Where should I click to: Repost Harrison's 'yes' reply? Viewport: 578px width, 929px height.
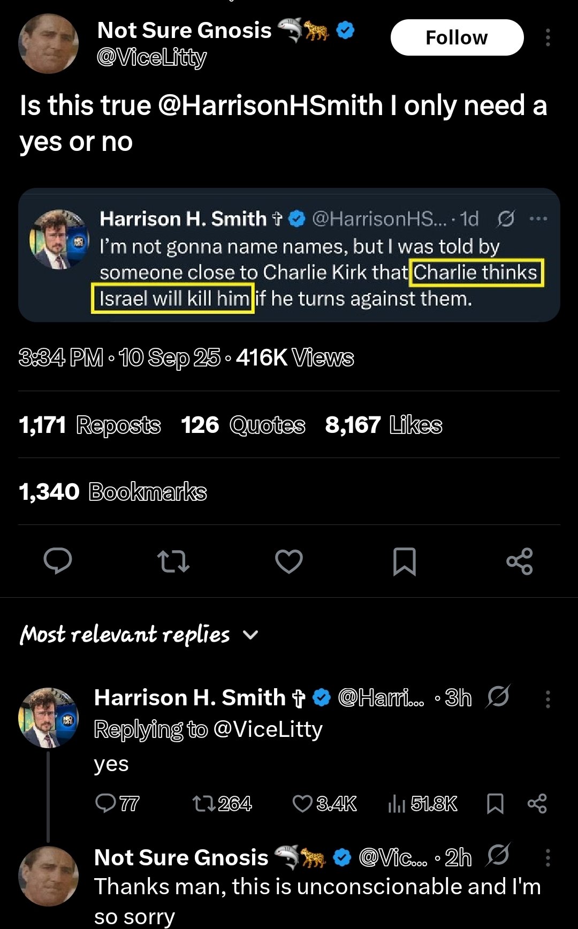[203, 803]
